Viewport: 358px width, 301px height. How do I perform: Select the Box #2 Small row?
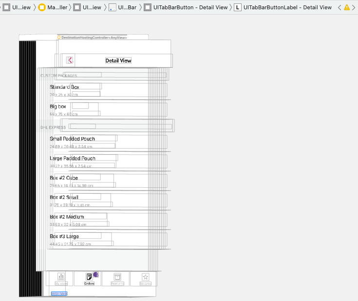pos(64,197)
